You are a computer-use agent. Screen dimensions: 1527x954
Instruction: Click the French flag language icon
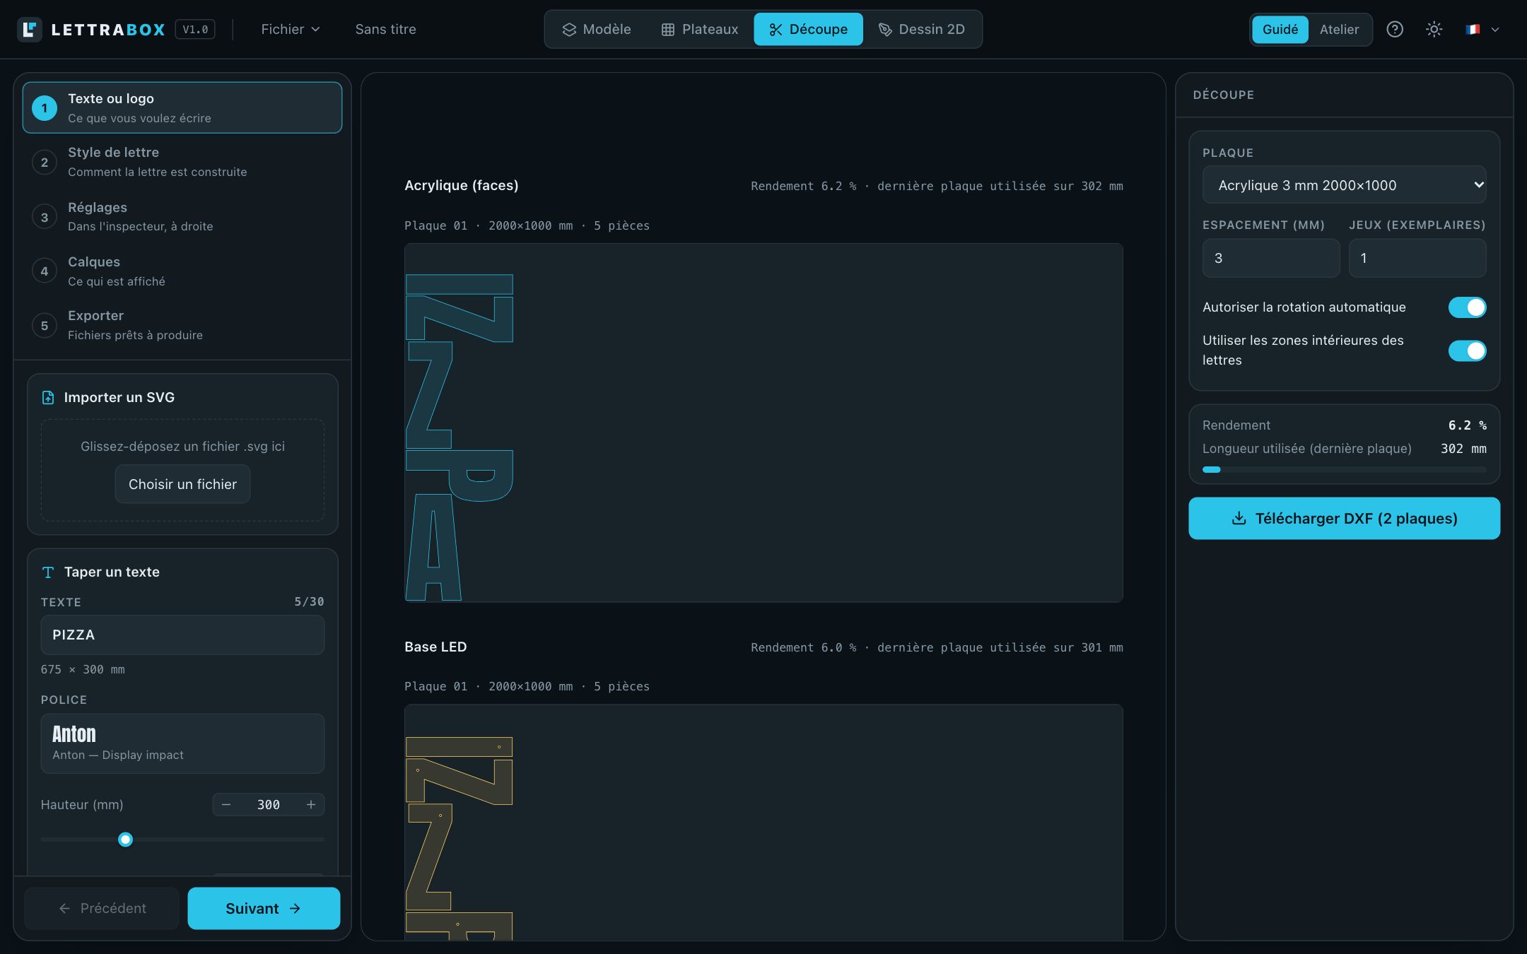coord(1473,29)
